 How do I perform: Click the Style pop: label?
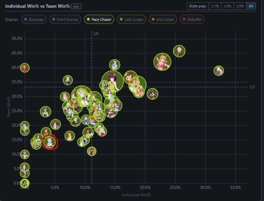coord(197,6)
